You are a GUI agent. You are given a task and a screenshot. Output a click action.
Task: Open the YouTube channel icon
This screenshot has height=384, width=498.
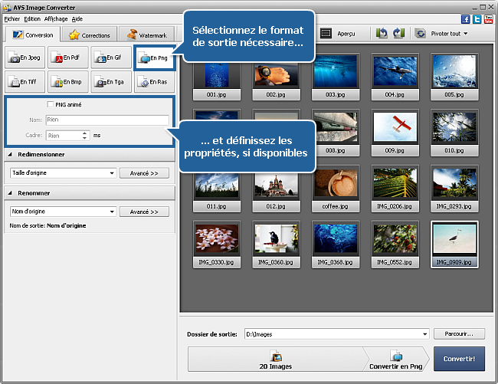point(489,19)
